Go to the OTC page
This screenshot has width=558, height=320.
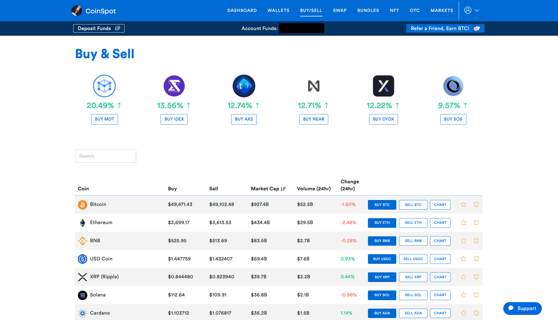click(415, 10)
